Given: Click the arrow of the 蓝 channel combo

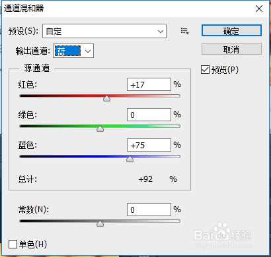Looking at the screenshot, I should [88, 51].
